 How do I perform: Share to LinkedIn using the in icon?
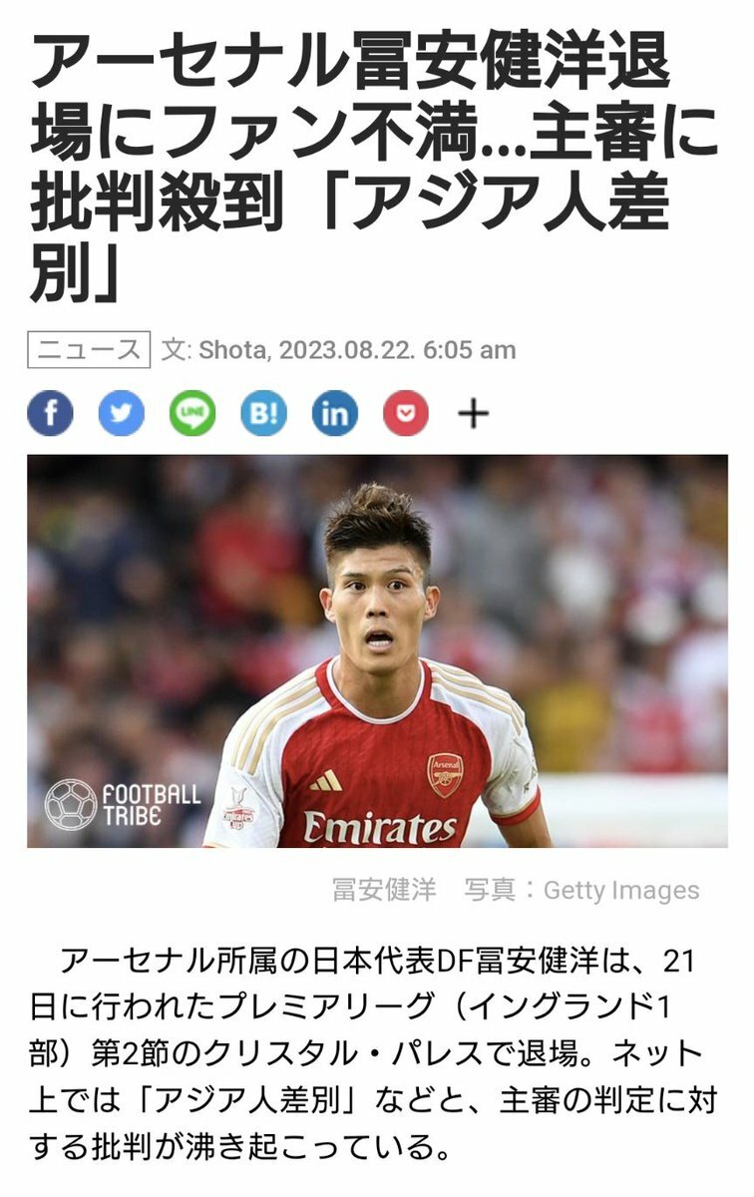coord(335,413)
